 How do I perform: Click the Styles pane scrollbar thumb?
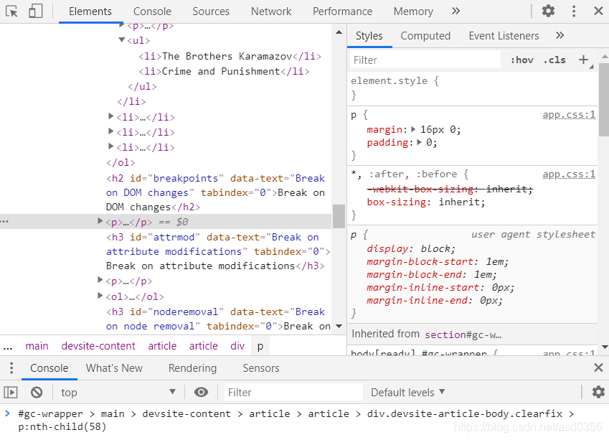click(604, 99)
